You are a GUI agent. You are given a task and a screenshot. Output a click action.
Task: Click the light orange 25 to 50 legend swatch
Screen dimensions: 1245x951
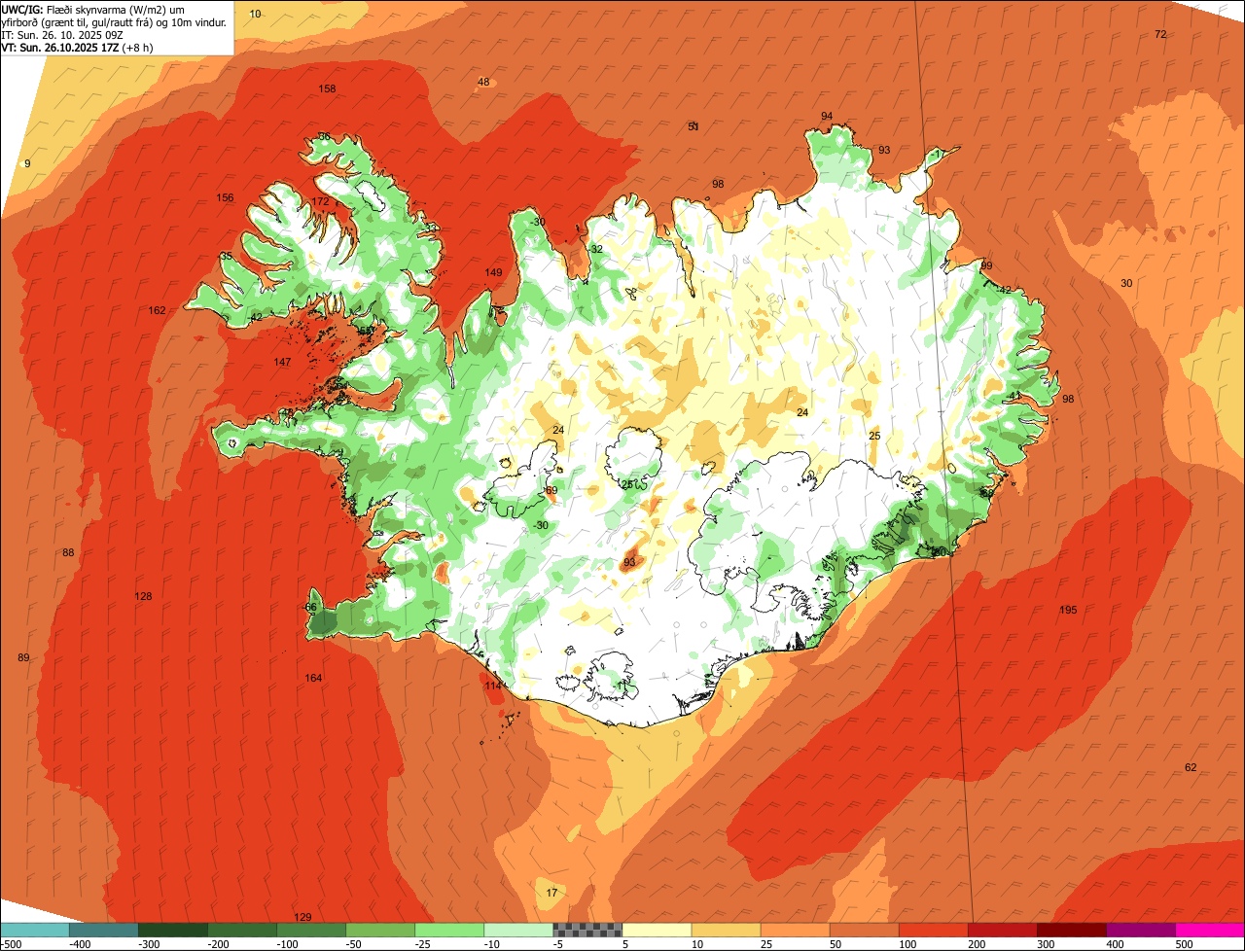pos(795,930)
